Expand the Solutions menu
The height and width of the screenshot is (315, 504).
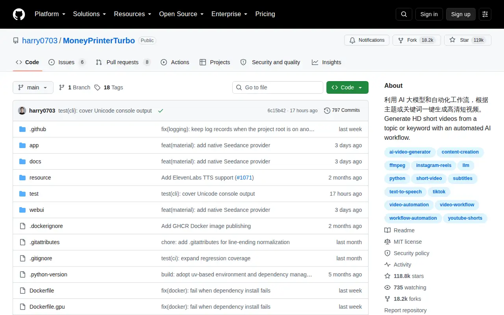[x=90, y=14]
